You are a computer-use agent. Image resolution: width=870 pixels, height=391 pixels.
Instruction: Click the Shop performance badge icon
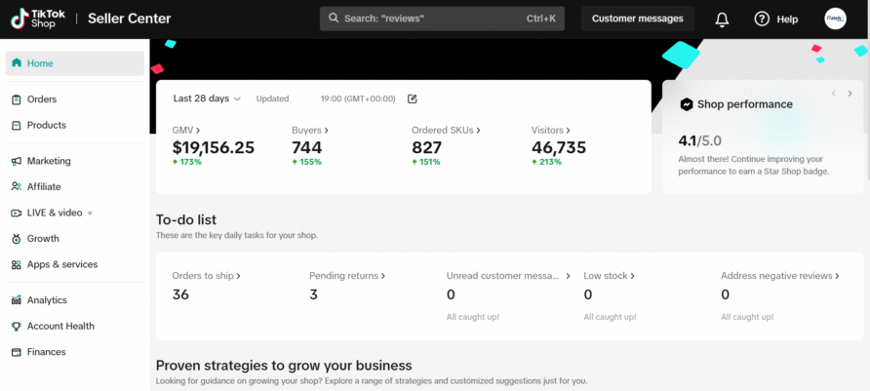pos(687,104)
